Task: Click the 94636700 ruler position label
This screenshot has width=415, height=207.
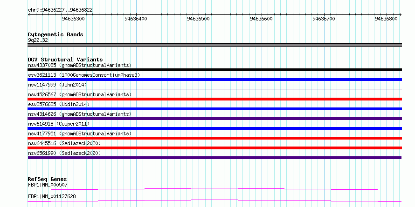Action: click(324, 19)
